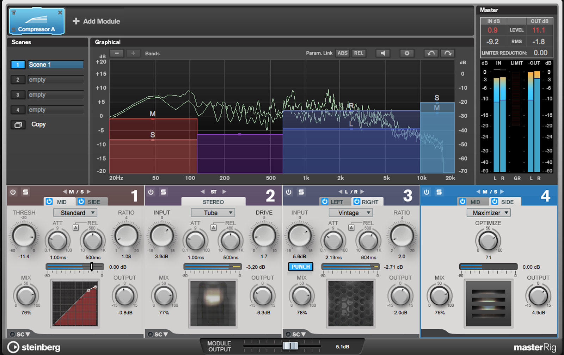Screen dimensions: 564x355
Task: Toggle the PUNCH button in band 3
Action: click(301, 267)
